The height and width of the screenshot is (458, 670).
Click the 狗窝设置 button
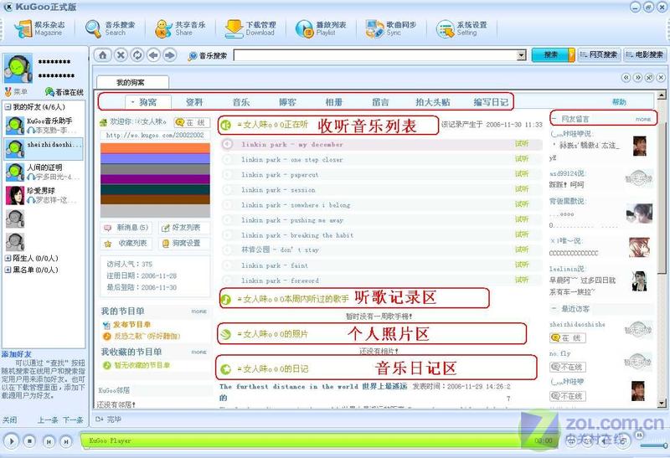click(x=184, y=243)
